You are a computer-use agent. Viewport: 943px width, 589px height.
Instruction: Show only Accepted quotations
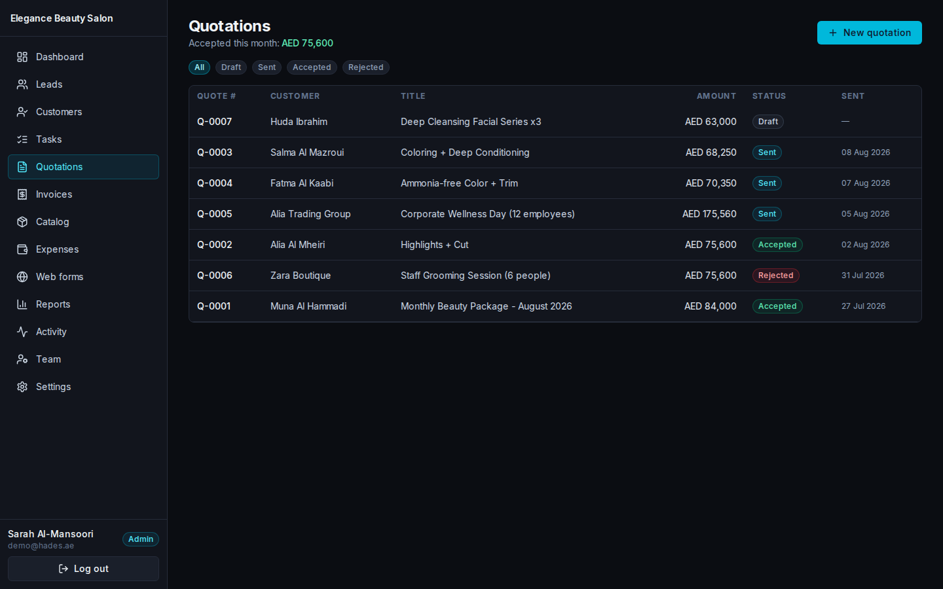312,67
